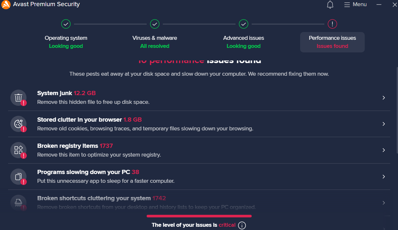Expand the Broken registry items chevron
The image size is (398, 230).
(384, 150)
